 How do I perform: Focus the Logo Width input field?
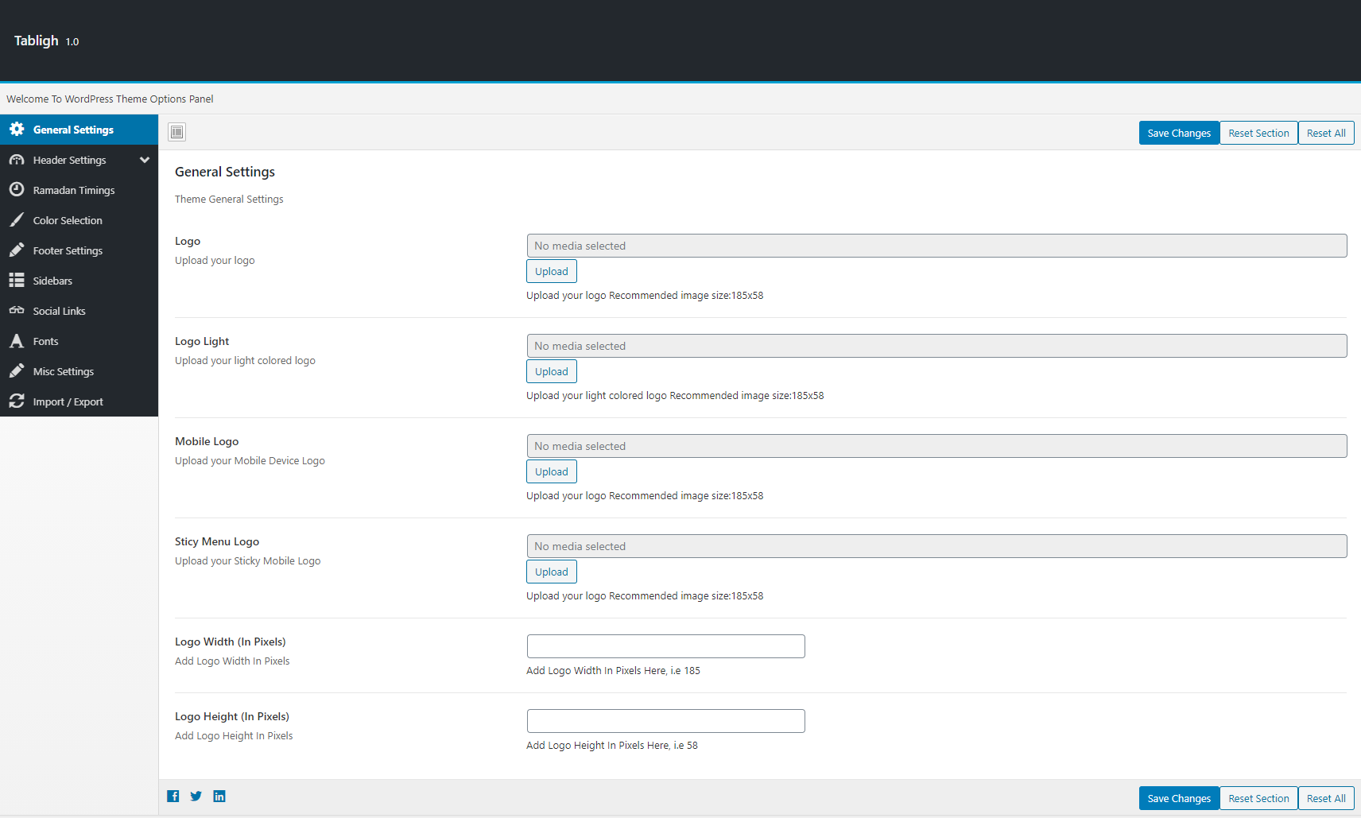(666, 646)
